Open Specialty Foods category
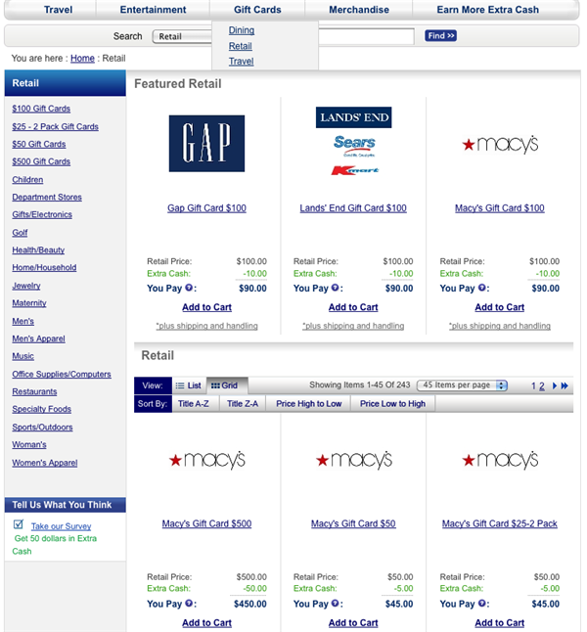The width and height of the screenshot is (587, 632). pyautogui.click(x=41, y=409)
